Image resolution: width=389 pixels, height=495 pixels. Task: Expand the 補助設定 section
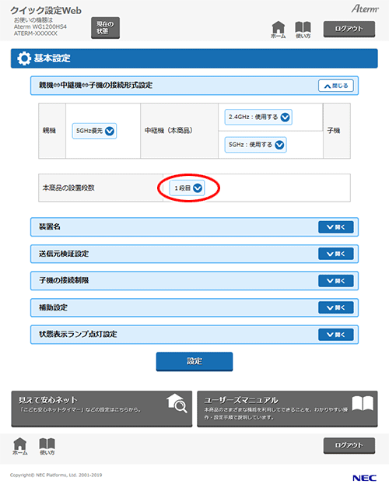coord(336,307)
